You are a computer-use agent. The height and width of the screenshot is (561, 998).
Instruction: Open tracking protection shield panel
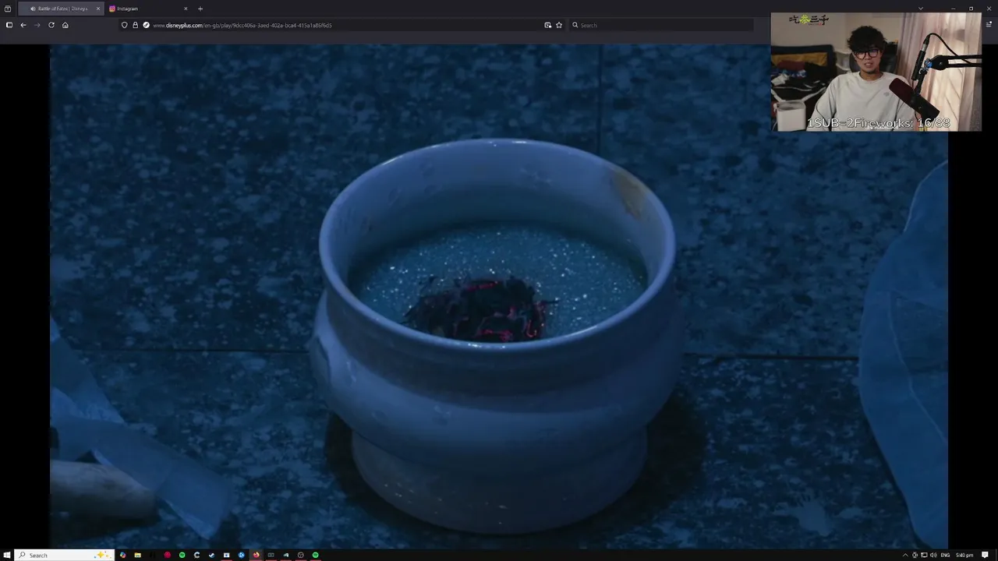124,25
